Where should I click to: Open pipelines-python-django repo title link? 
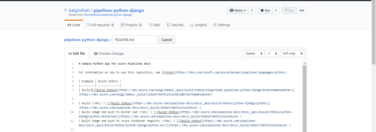coord(119,10)
